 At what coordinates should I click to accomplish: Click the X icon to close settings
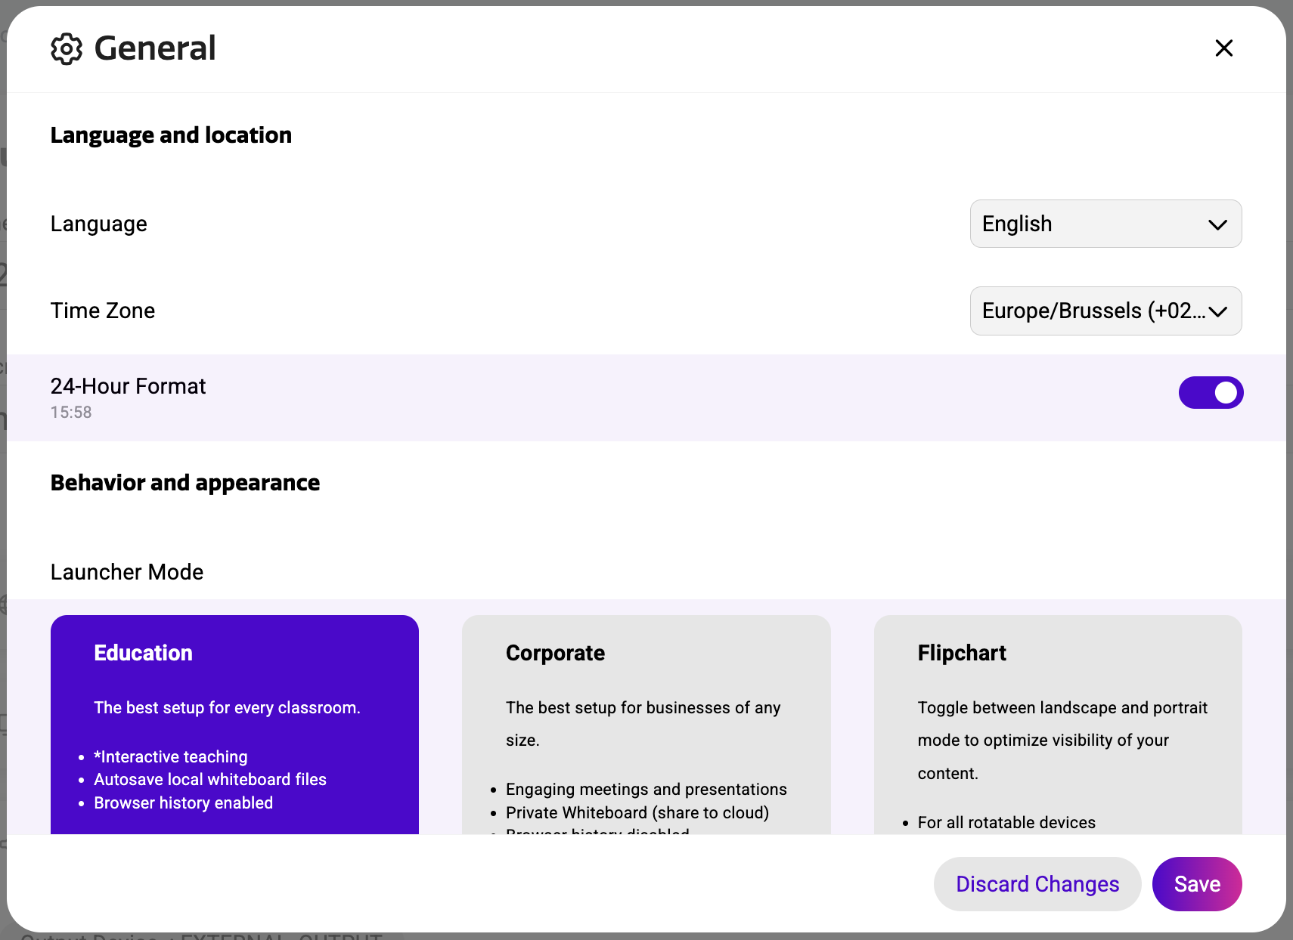point(1223,48)
